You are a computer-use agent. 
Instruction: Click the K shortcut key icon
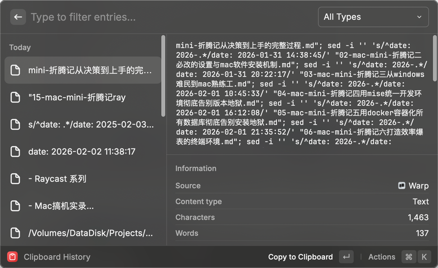tap(424, 257)
